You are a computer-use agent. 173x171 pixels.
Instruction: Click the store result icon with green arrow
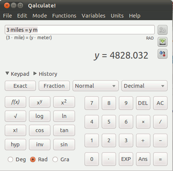[x=163, y=42]
